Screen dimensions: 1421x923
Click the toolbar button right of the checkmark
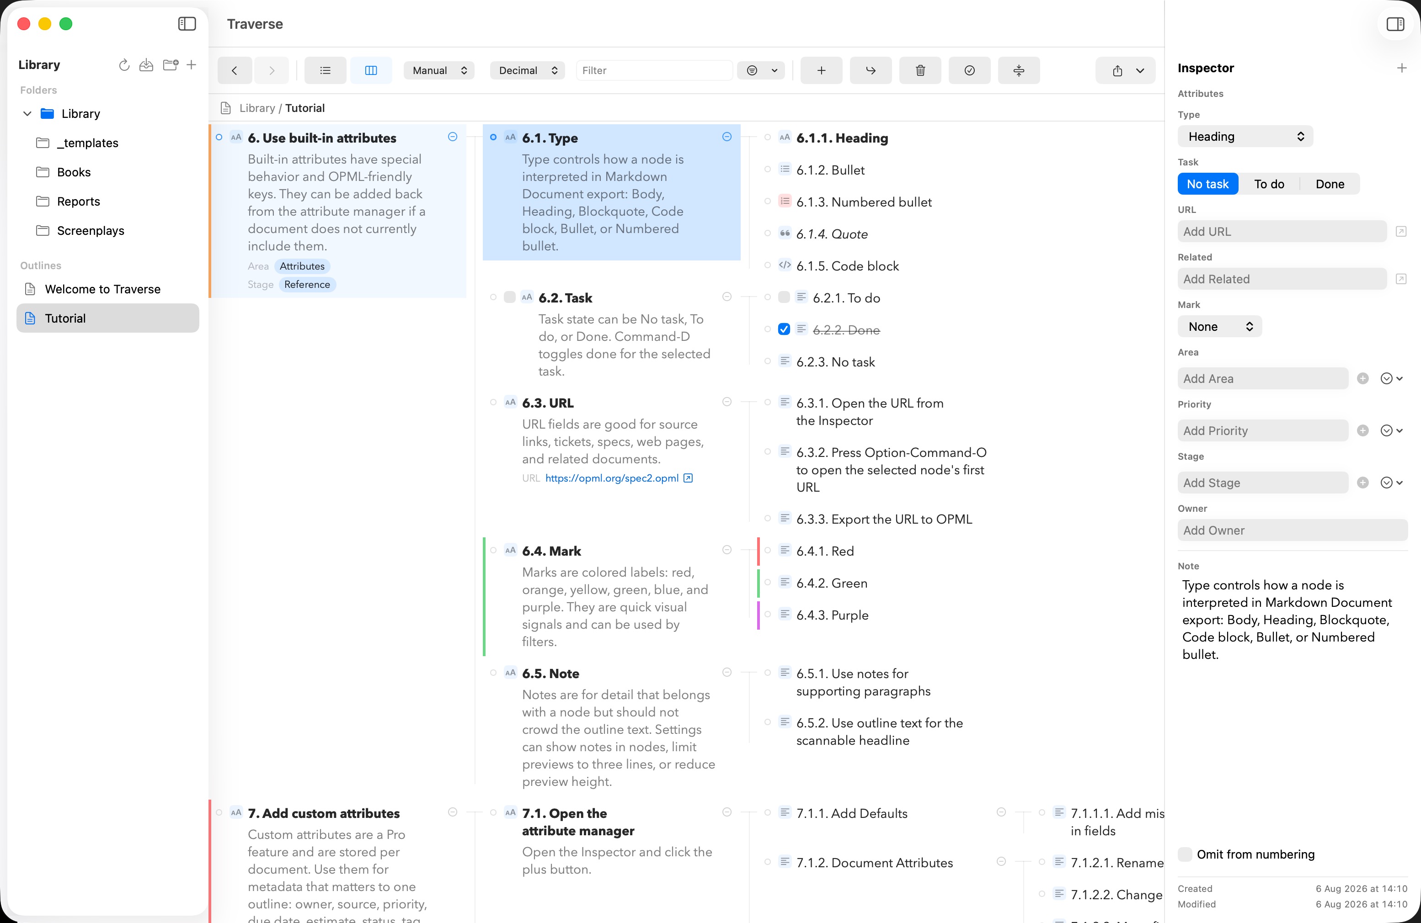pyautogui.click(x=1019, y=70)
